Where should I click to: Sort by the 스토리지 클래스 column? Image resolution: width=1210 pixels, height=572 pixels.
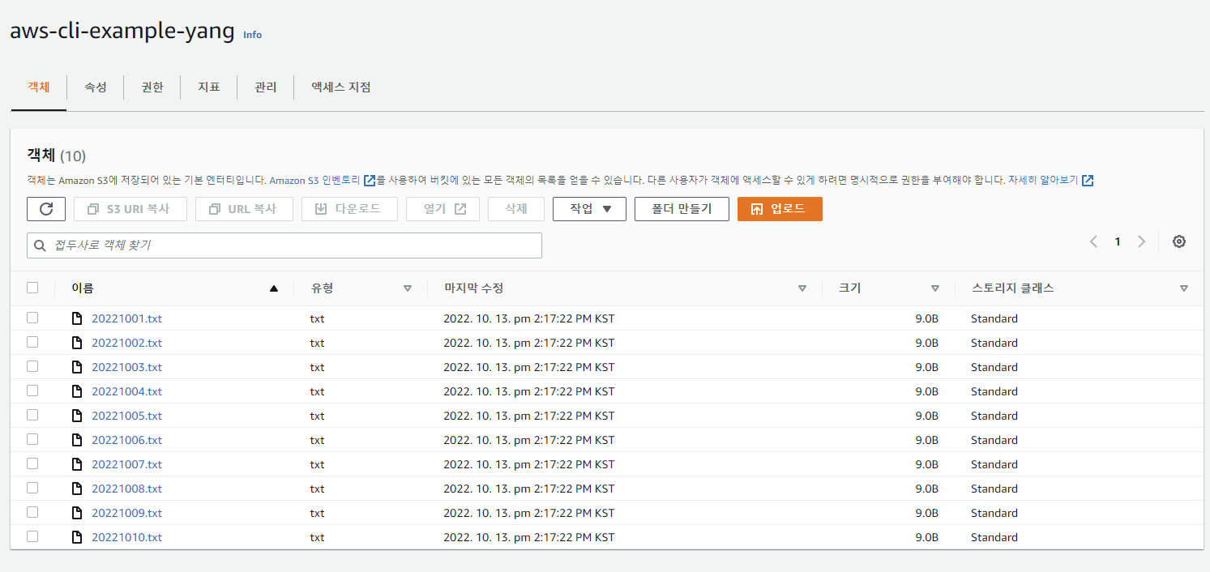coord(1184,288)
